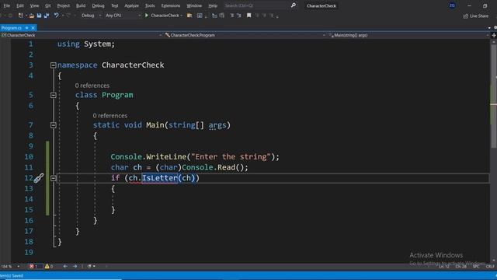Image resolution: width=497 pixels, height=280 pixels.
Task: Start debugging with the green play button
Action: 147,16
